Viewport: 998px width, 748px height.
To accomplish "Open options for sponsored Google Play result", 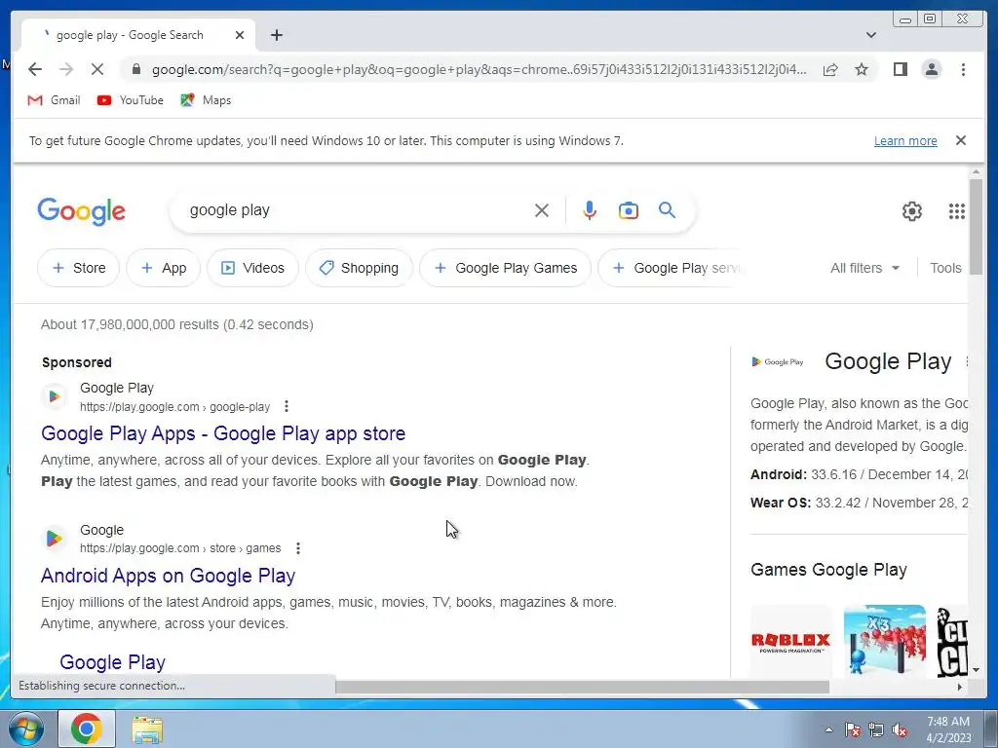I will [287, 406].
